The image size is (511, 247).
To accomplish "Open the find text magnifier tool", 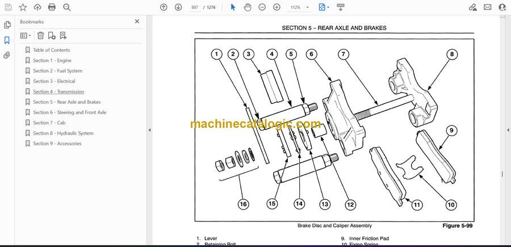I will 67,7.
